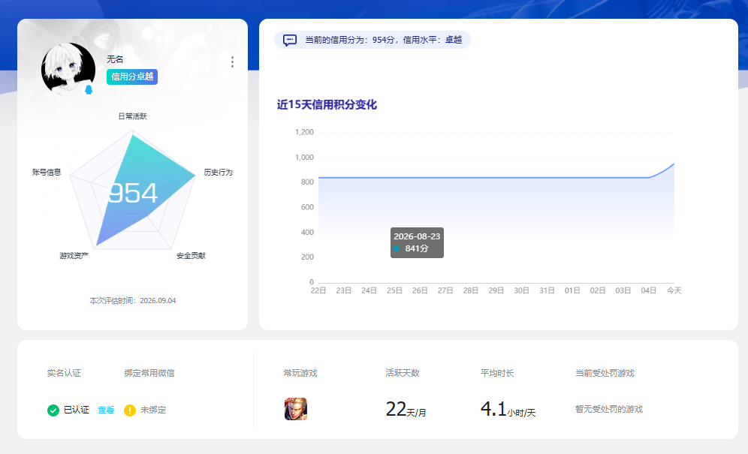Click the 近15天信用积分变化 heading
Screen dimensions: 748x454
327,104
